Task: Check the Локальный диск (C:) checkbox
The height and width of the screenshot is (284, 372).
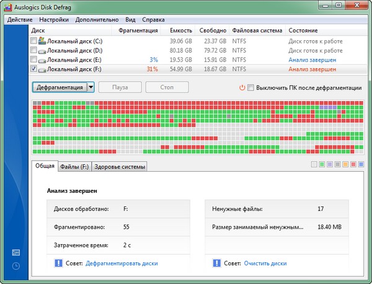Action: click(33, 41)
